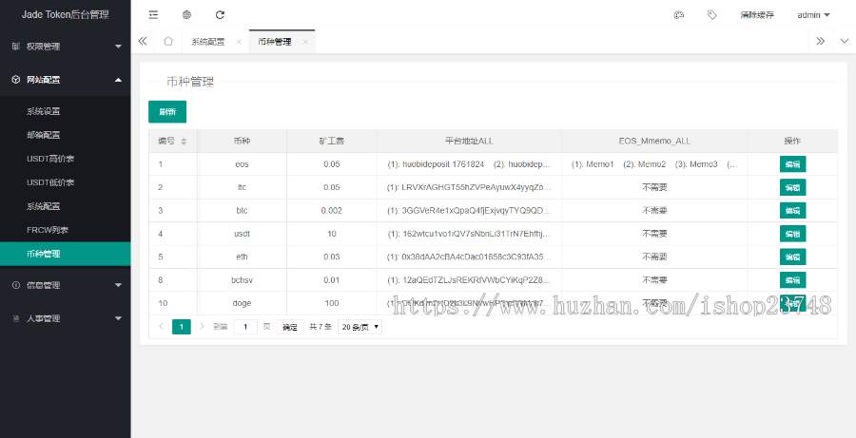856x438 pixels.
Task: Click the refresh page icon in header
Action: pos(220,15)
